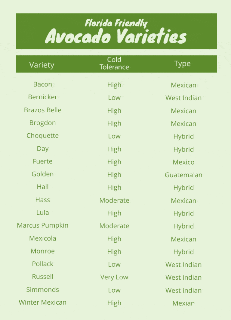The width and height of the screenshot is (231, 320).
Task: Select the Bernicker variety entry
Action: click(x=43, y=97)
